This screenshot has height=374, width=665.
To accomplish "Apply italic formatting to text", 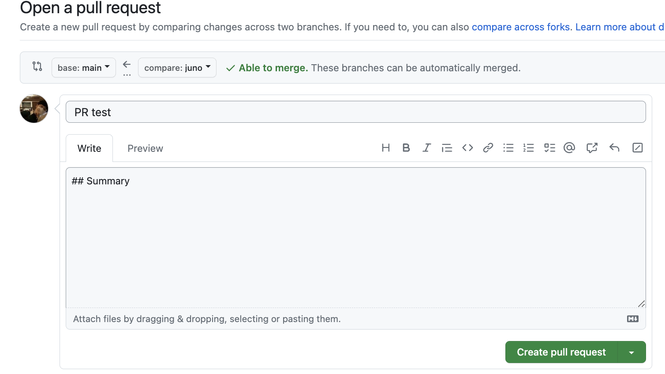I will pyautogui.click(x=426, y=148).
